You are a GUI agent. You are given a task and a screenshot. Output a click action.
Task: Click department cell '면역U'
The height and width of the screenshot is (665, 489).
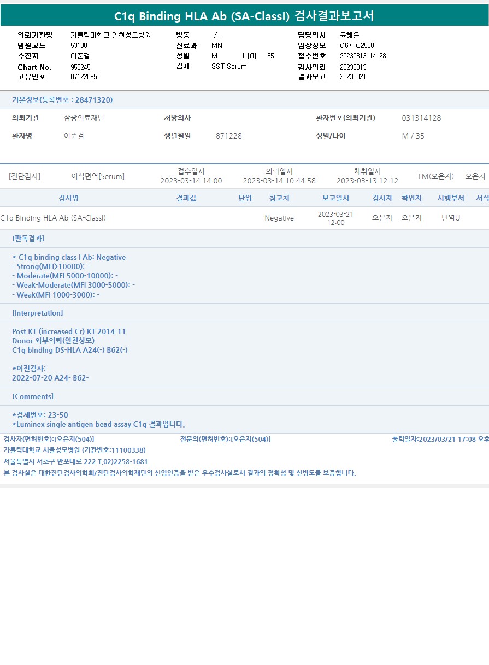[451, 218]
